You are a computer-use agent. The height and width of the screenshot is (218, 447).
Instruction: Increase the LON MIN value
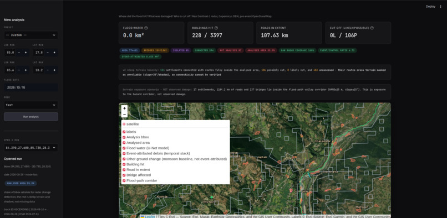coord(26,53)
